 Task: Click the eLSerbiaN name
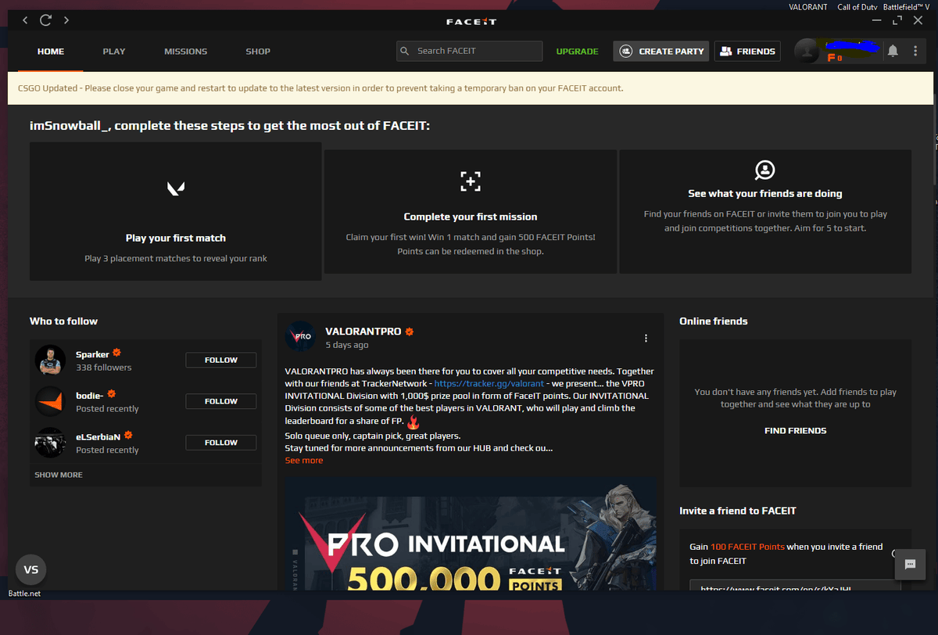click(x=98, y=436)
